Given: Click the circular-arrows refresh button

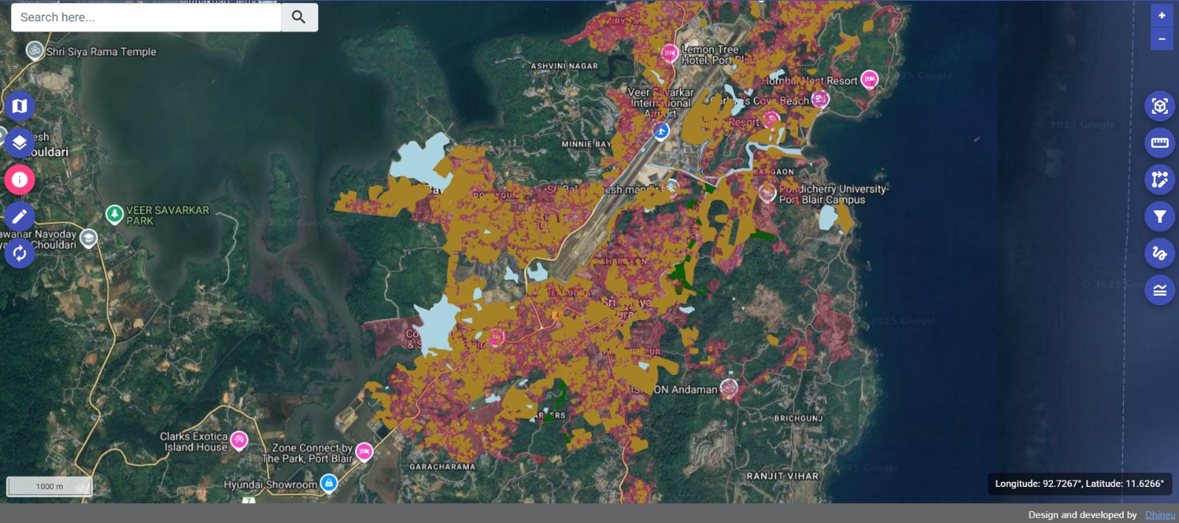Looking at the screenshot, I should point(20,253).
